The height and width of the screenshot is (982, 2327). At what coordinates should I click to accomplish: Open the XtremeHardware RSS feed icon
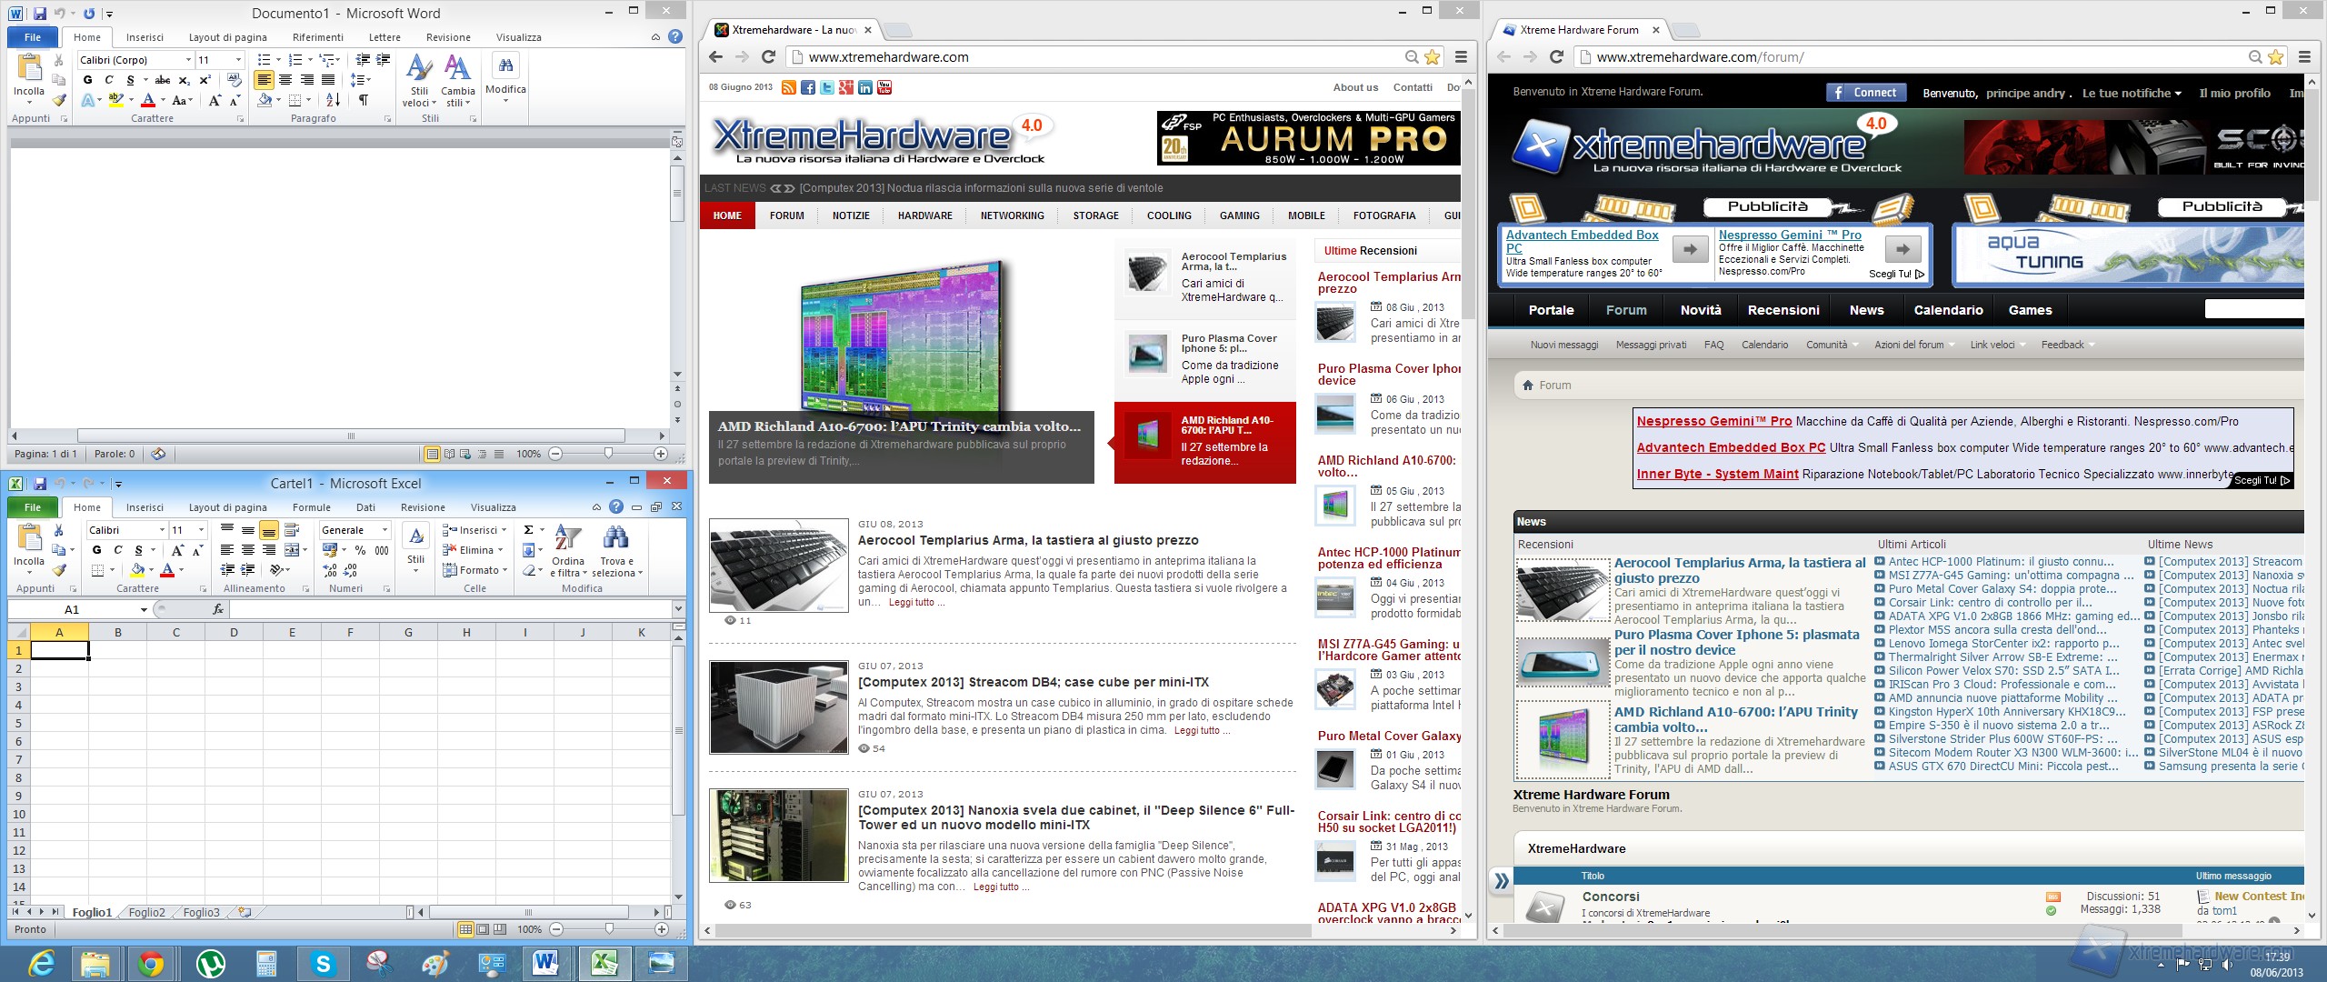tap(789, 87)
